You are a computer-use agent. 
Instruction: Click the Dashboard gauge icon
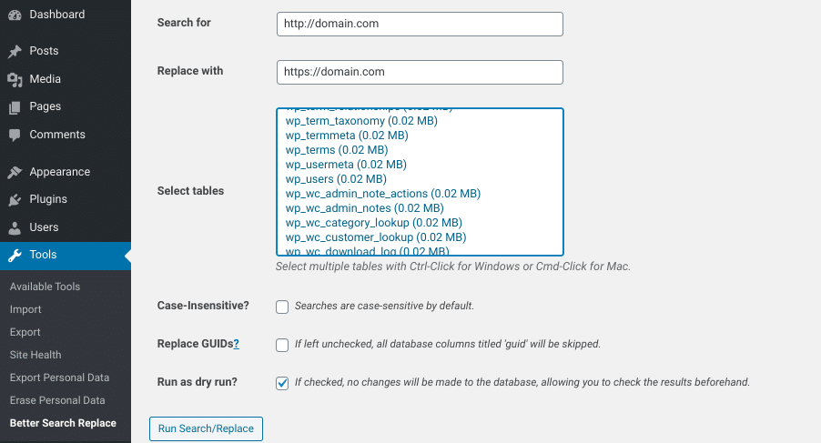[x=15, y=15]
